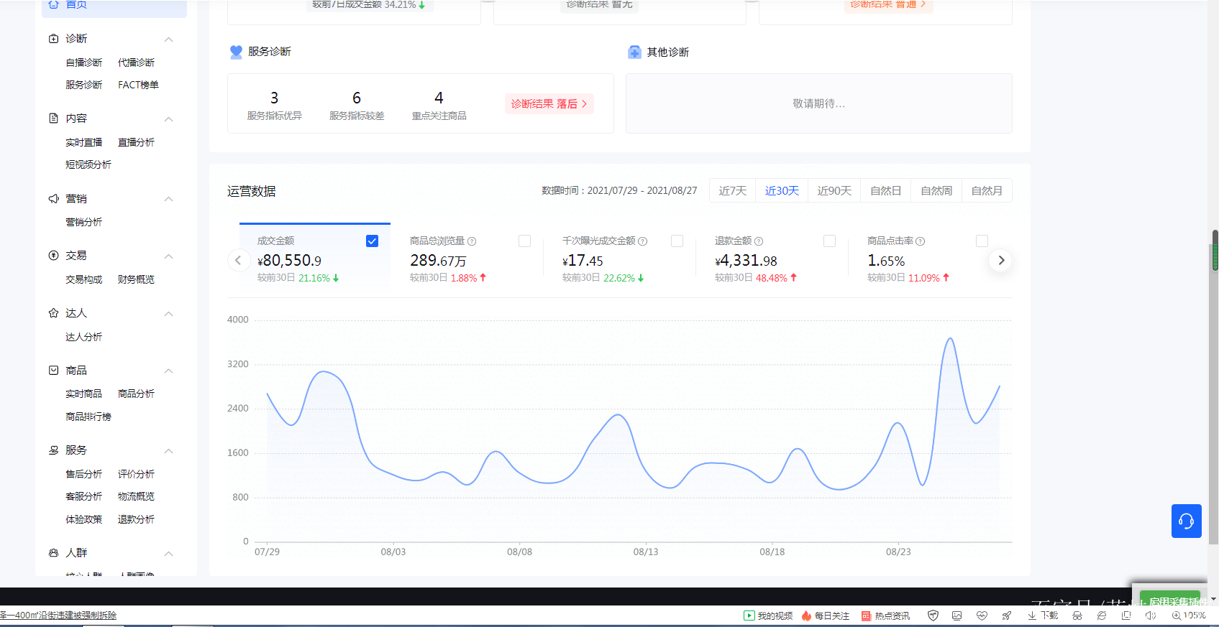Uncheck the 成交金额 metric checkbox
The height and width of the screenshot is (627, 1219).
(372, 241)
